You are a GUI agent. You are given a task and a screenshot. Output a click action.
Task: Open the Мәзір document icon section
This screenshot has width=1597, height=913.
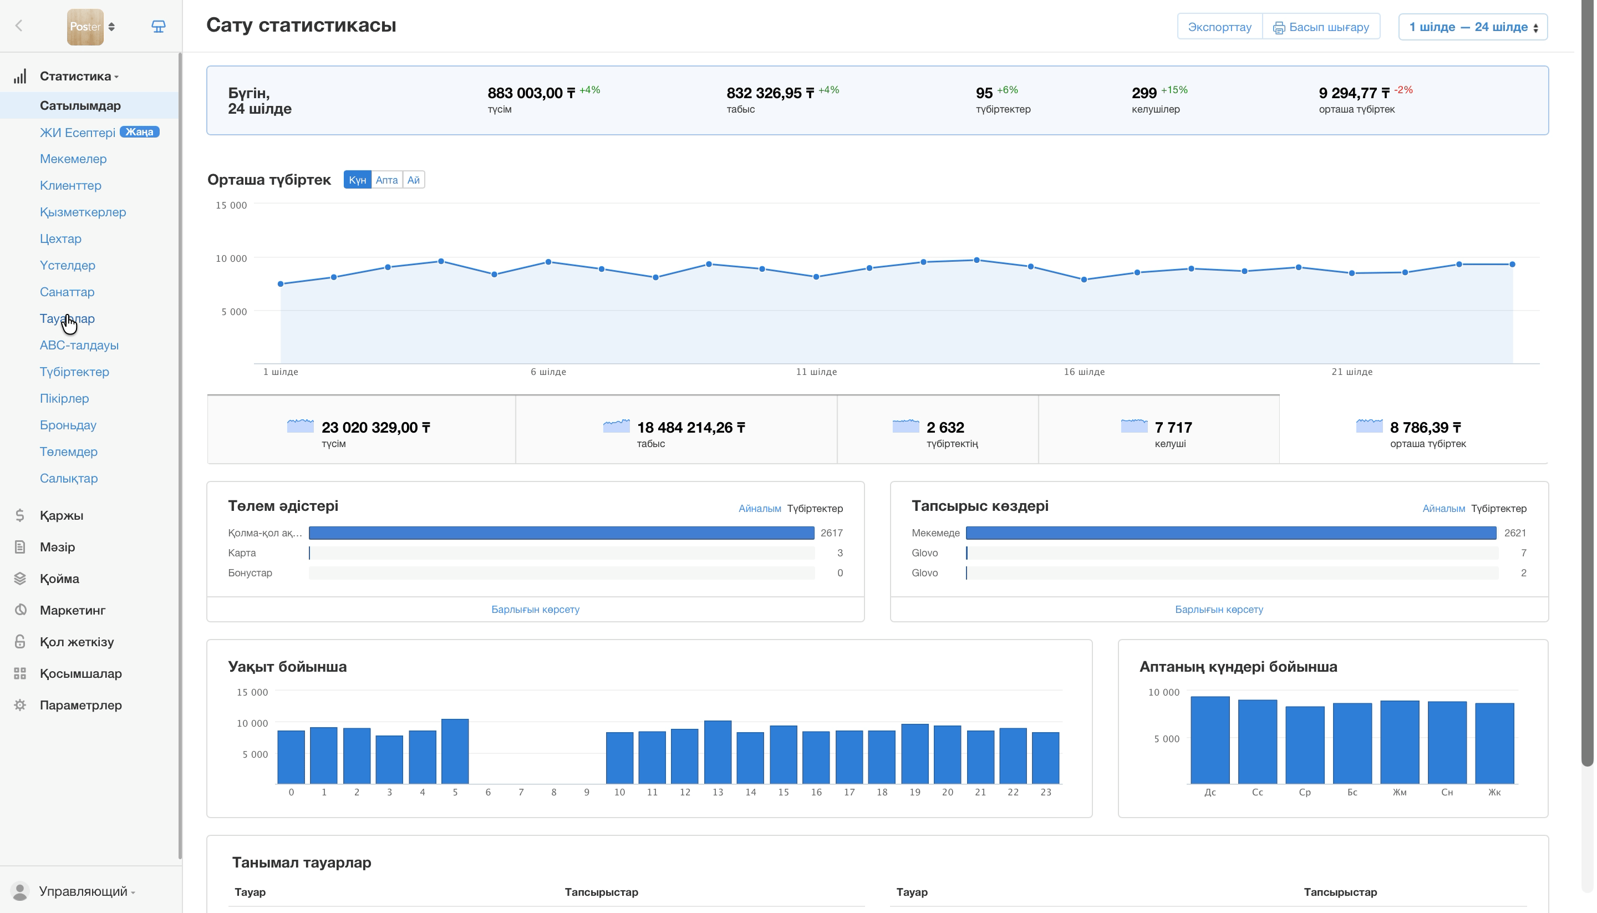pos(20,547)
